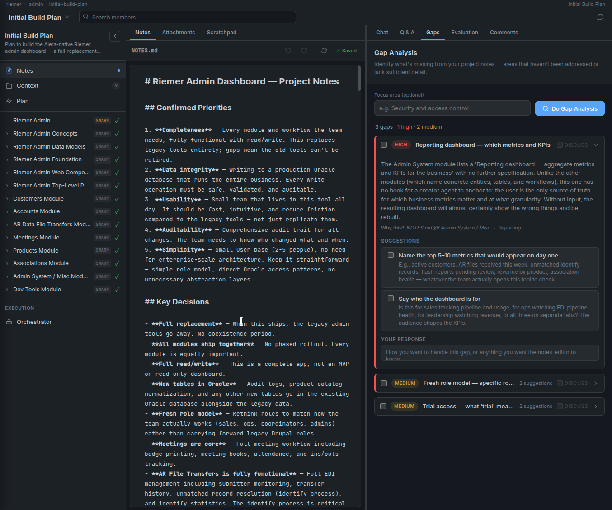612x510 pixels.
Task: Click the Plan lightning bolt icon
Action: click(9, 101)
